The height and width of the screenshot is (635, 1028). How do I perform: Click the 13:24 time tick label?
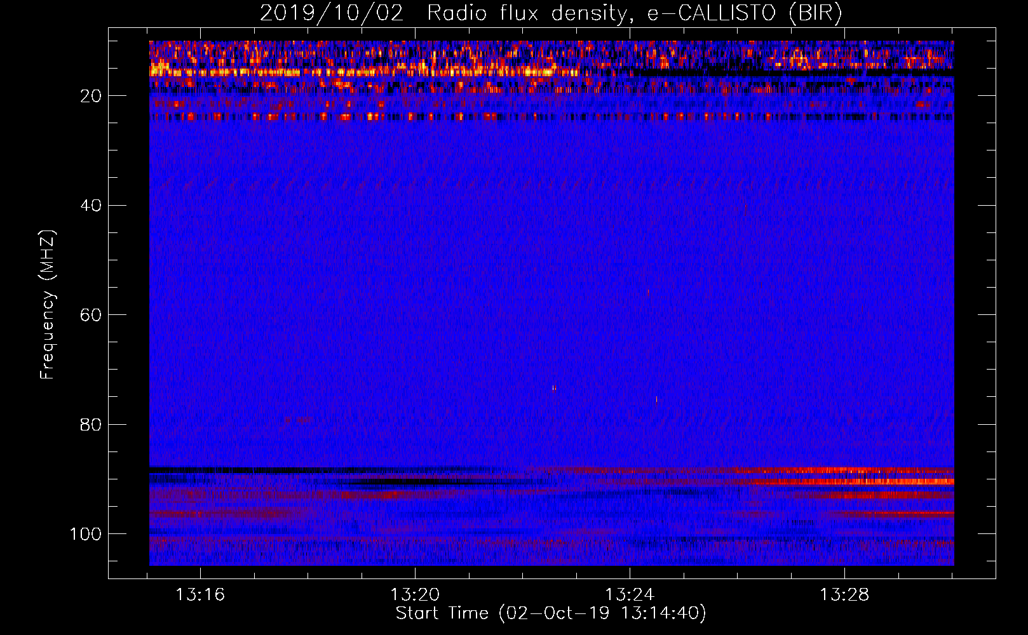tap(630, 595)
